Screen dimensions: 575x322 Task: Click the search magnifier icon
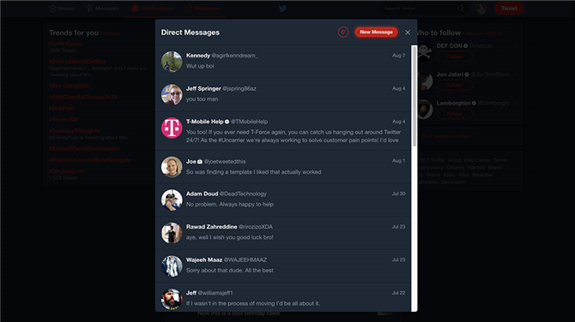pos(461,9)
